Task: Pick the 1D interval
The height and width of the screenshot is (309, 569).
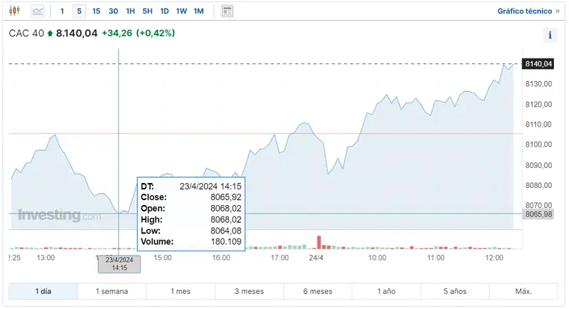Action: [164, 11]
